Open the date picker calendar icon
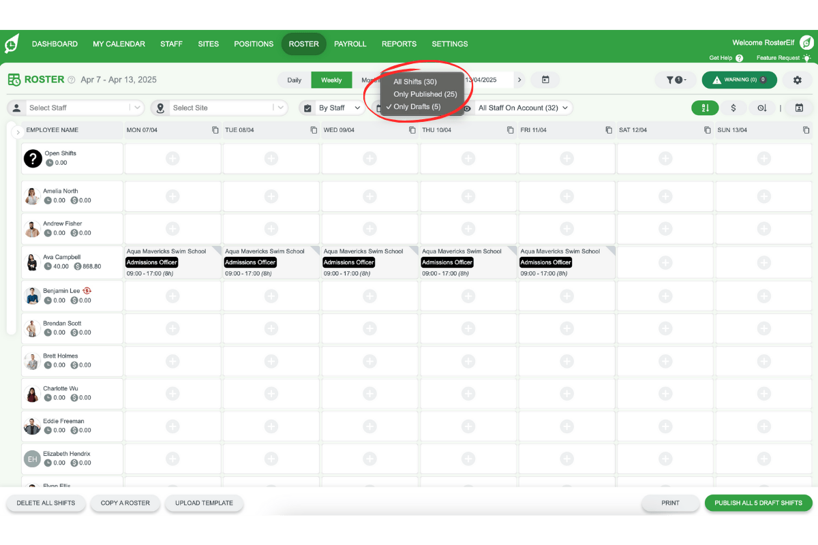The image size is (818, 545). click(x=545, y=80)
